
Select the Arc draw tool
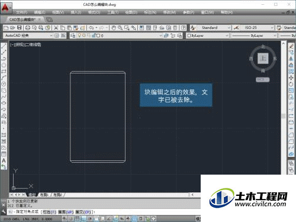pyautogui.click(x=4, y=78)
